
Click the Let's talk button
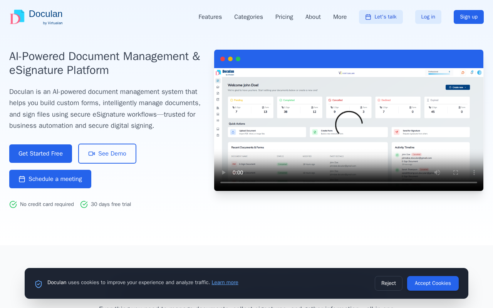[381, 17]
